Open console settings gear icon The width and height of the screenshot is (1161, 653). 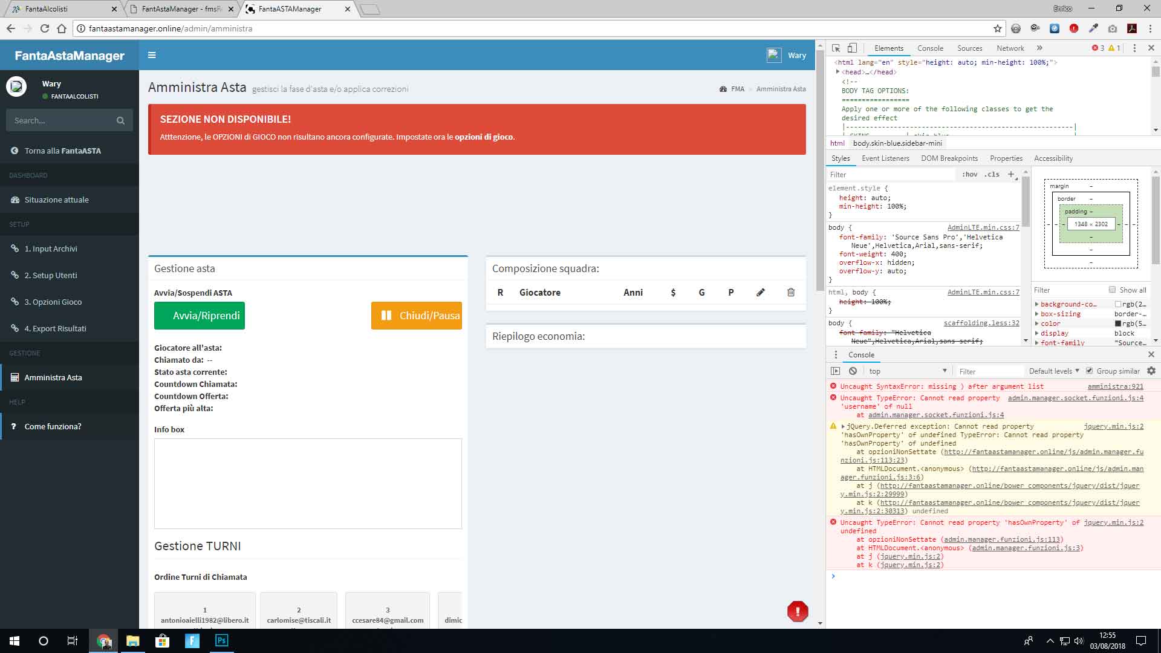pyautogui.click(x=1151, y=371)
